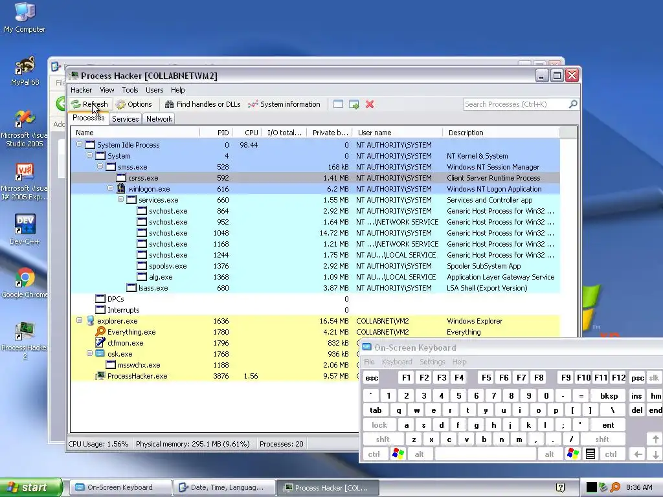Click the find window and thread icon
663x497 pixels.
pyautogui.click(x=354, y=104)
